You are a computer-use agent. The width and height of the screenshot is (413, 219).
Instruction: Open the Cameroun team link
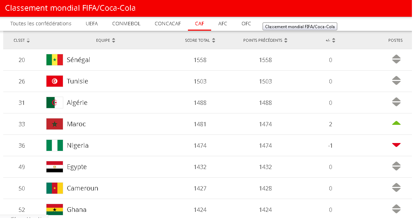point(83,188)
